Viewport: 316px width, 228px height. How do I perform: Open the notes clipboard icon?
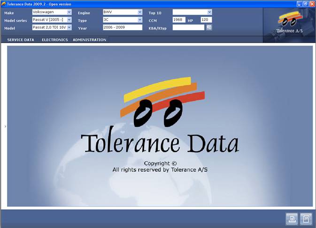[x=306, y=219]
